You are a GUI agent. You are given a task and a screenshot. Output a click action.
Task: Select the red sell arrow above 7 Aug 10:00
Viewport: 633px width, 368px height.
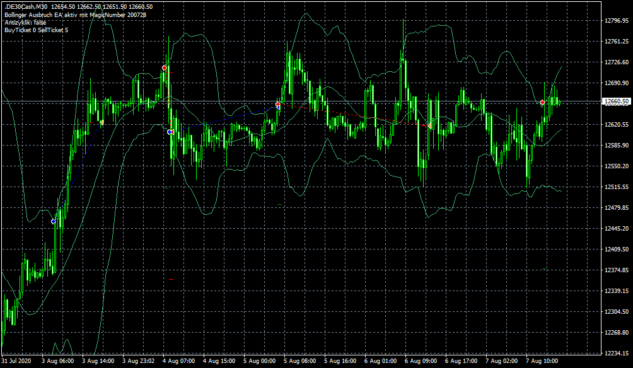tap(543, 103)
